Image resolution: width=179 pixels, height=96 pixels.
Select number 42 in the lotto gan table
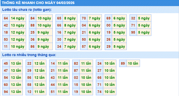(x=6, y=25)
